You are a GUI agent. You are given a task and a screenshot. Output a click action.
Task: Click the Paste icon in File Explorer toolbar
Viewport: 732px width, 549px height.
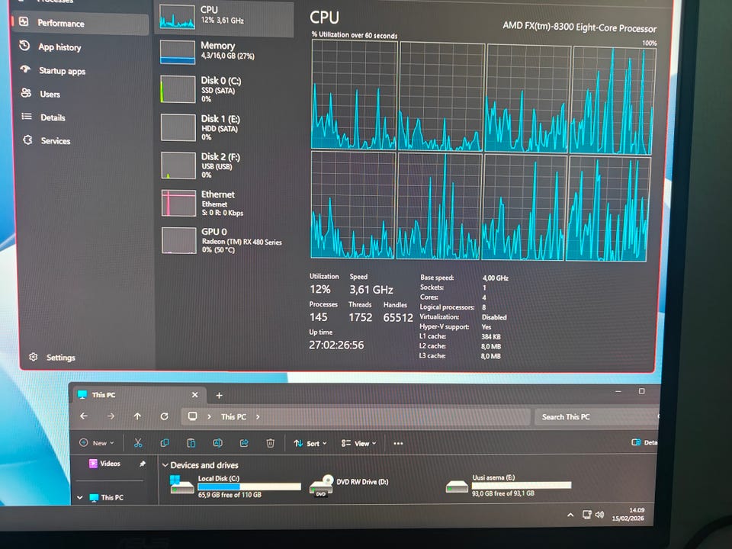[x=191, y=442]
